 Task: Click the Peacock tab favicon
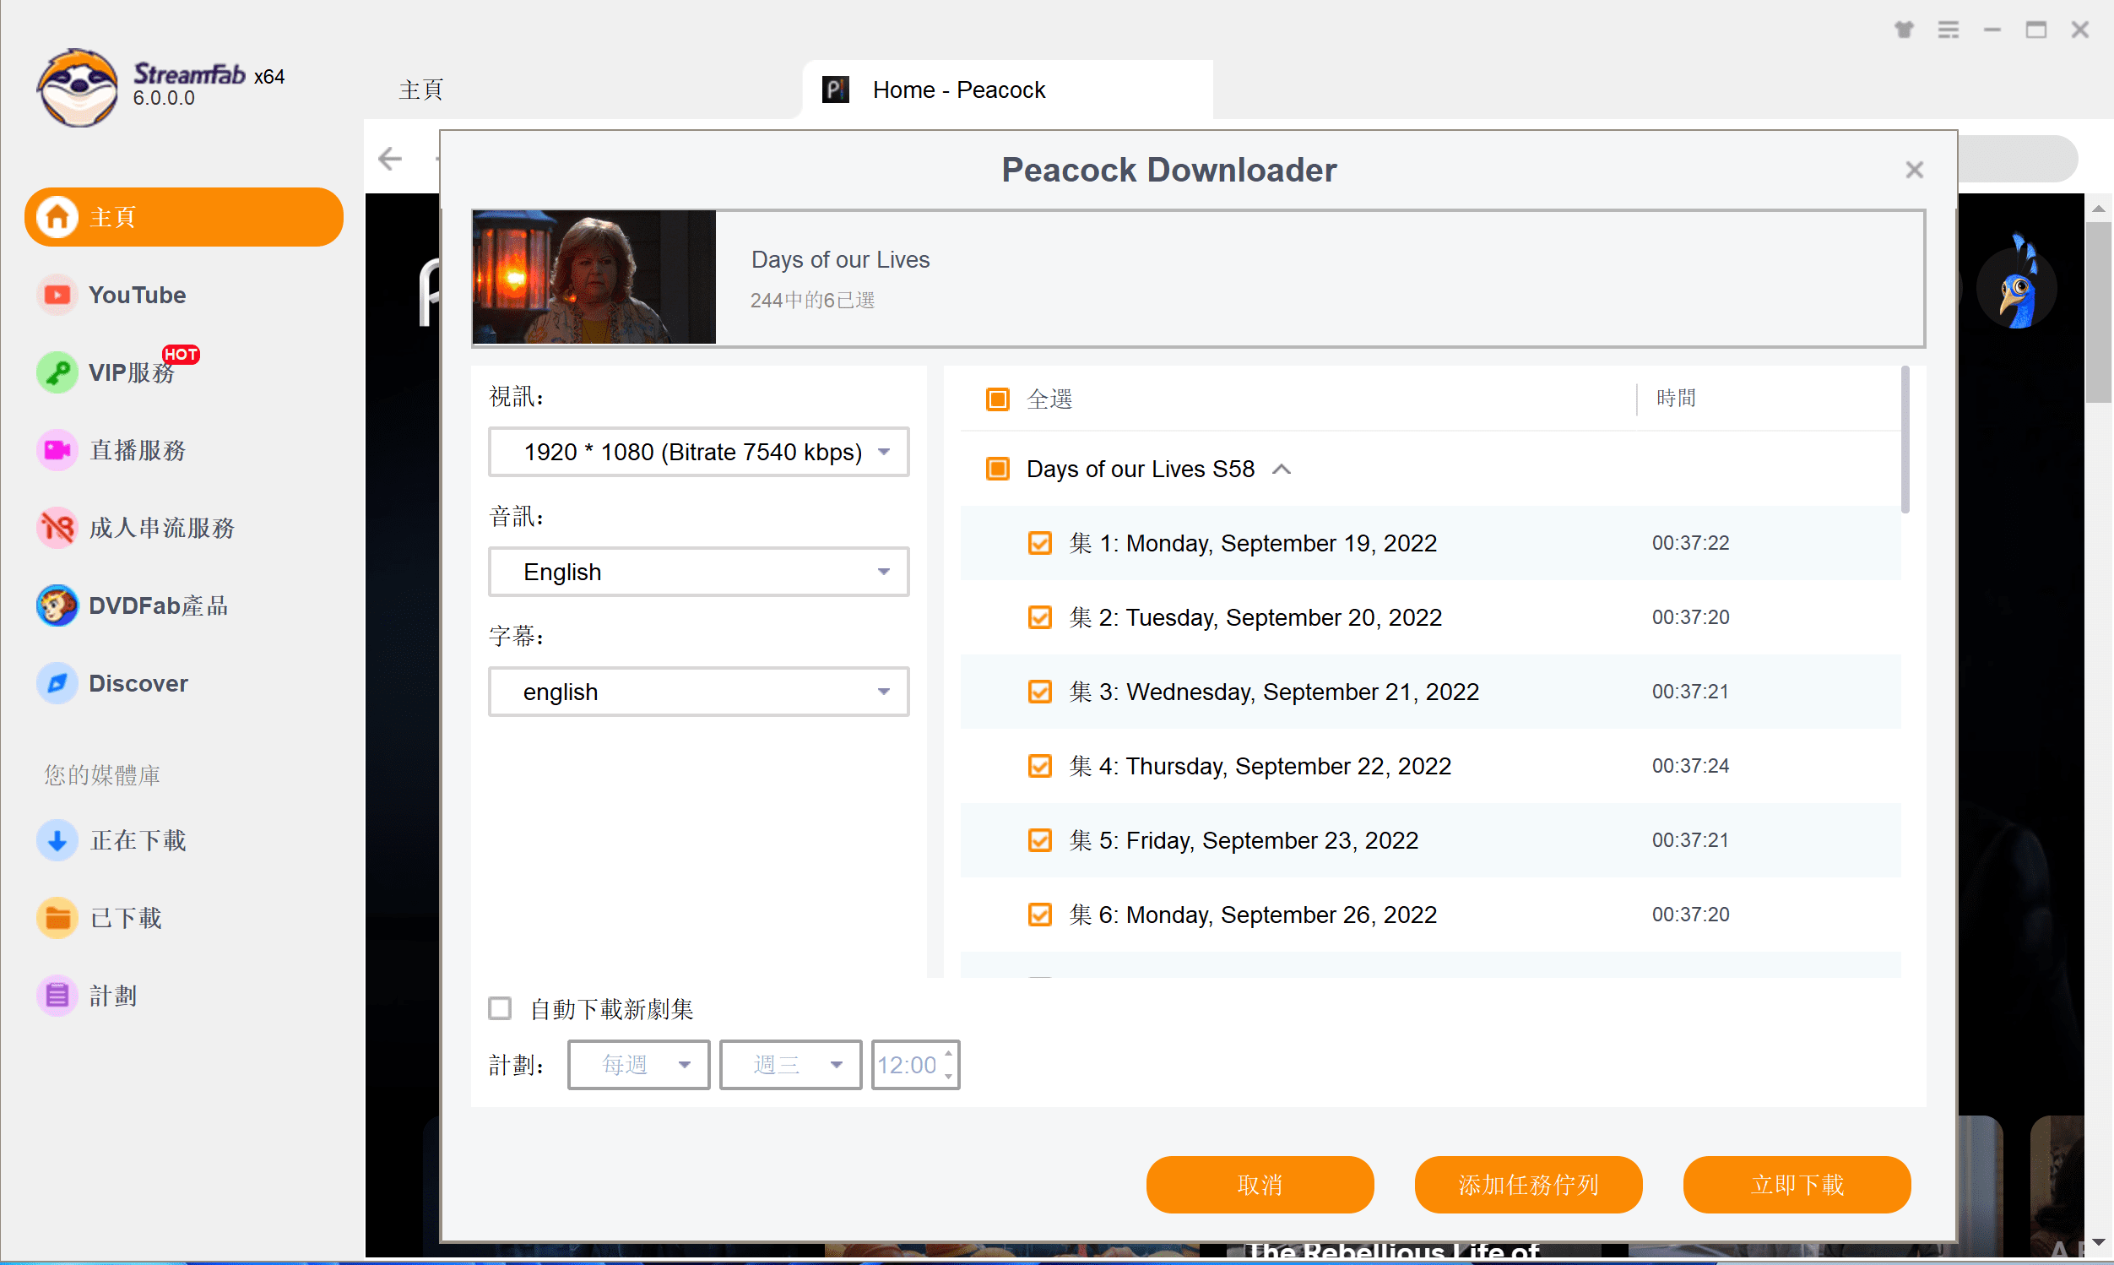coord(835,90)
